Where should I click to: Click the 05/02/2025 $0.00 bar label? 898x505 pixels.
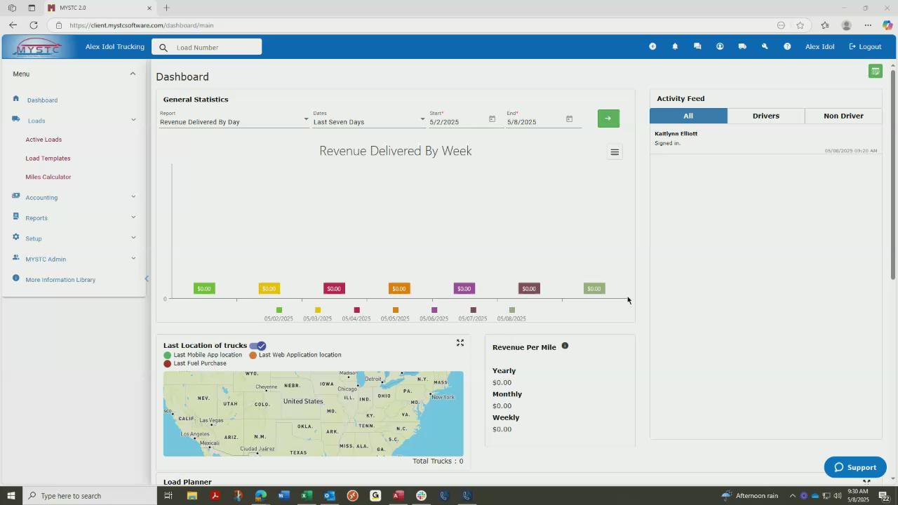(x=204, y=288)
